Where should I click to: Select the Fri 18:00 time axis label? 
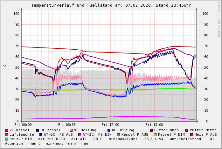[x=154, y=125]
